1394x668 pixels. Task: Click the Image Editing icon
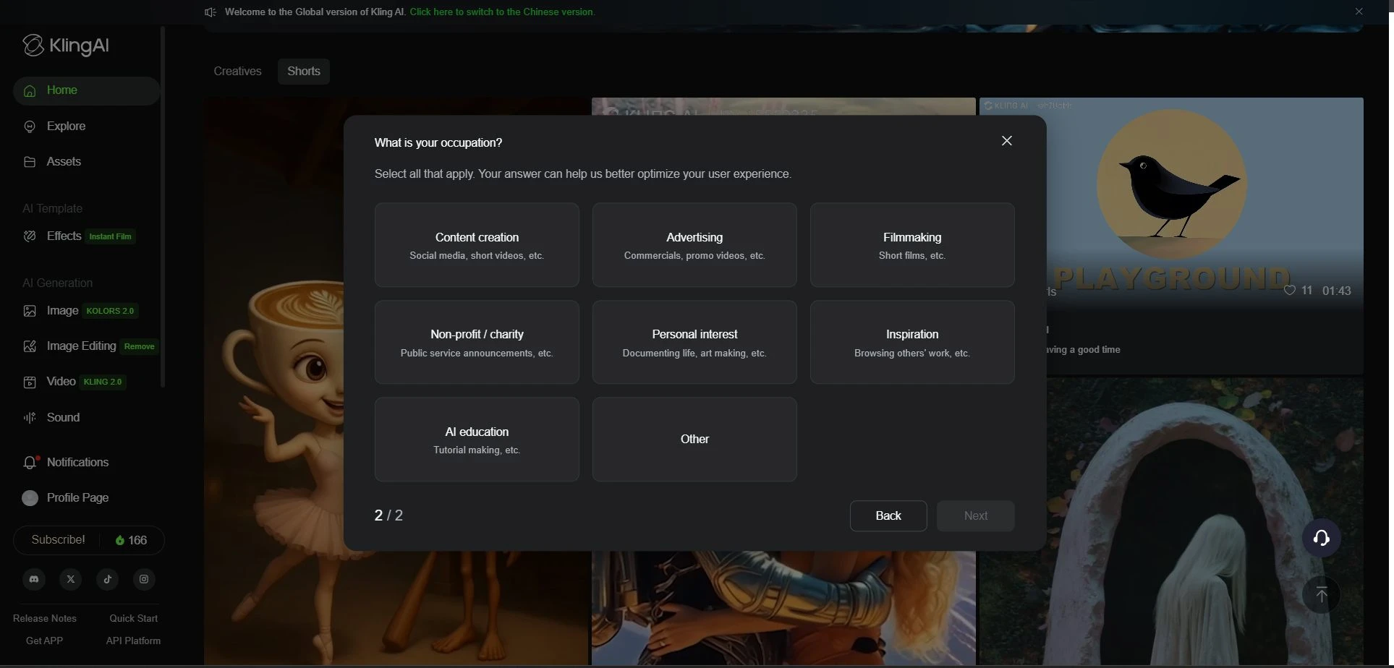(x=30, y=346)
